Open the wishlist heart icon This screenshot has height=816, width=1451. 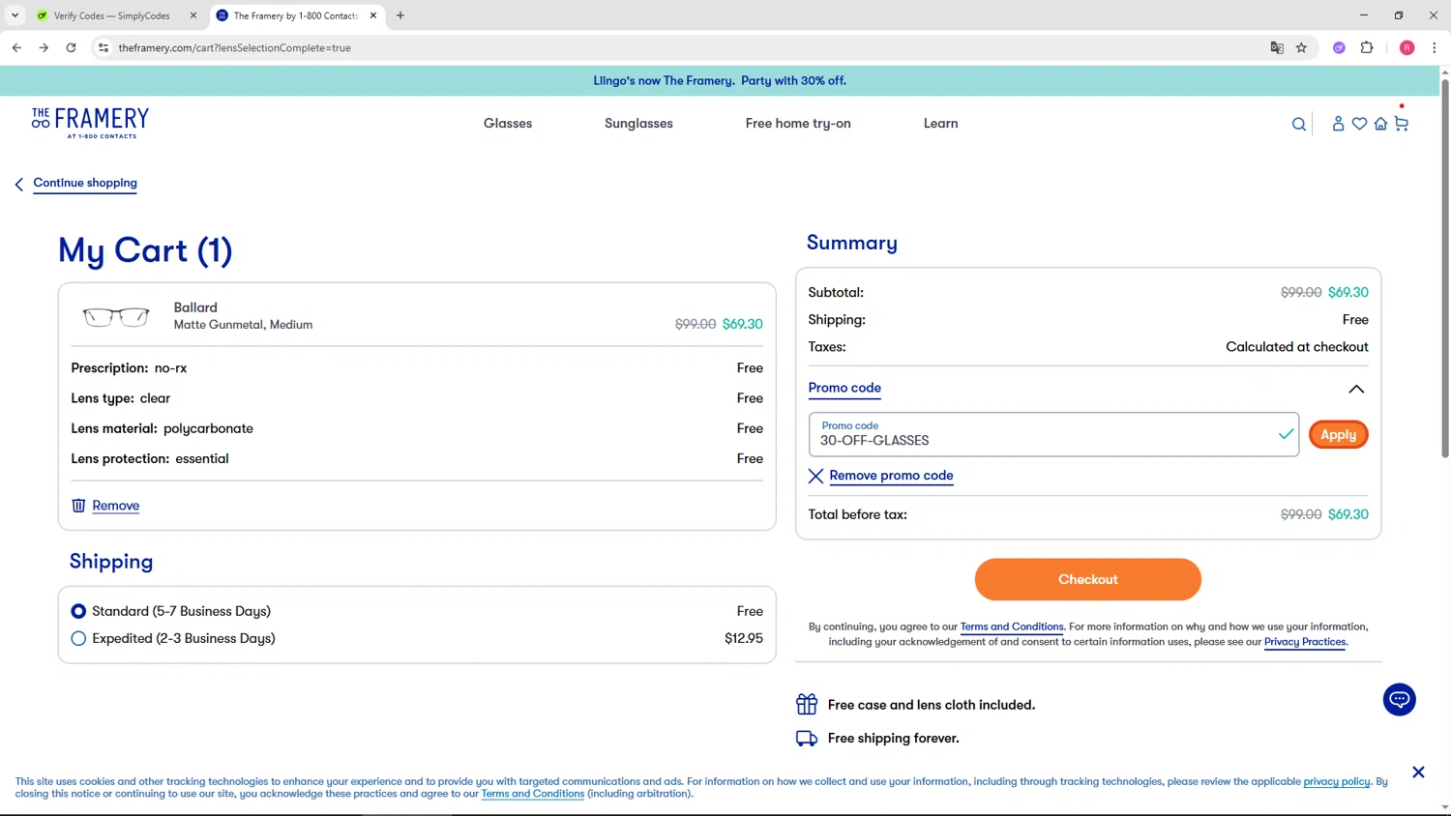pyautogui.click(x=1359, y=124)
